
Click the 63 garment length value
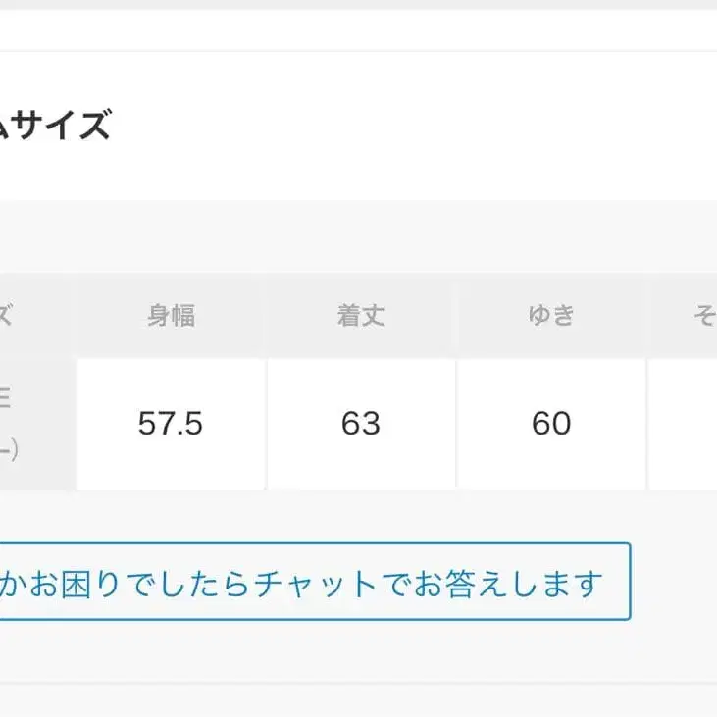[361, 424]
